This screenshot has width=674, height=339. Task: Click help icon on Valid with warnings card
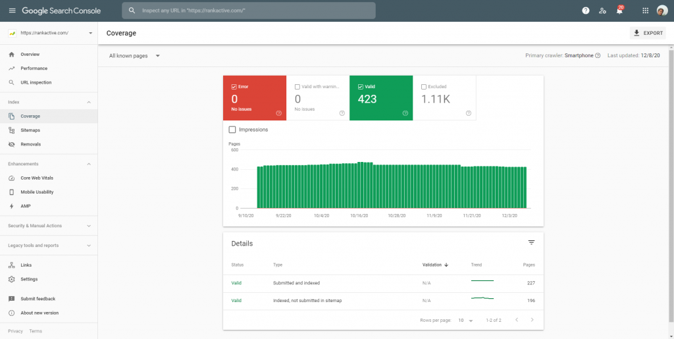pyautogui.click(x=342, y=113)
